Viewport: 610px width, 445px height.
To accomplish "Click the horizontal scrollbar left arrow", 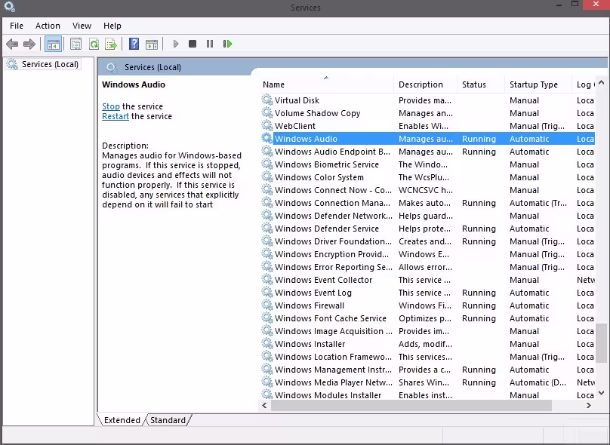I will click(x=264, y=405).
